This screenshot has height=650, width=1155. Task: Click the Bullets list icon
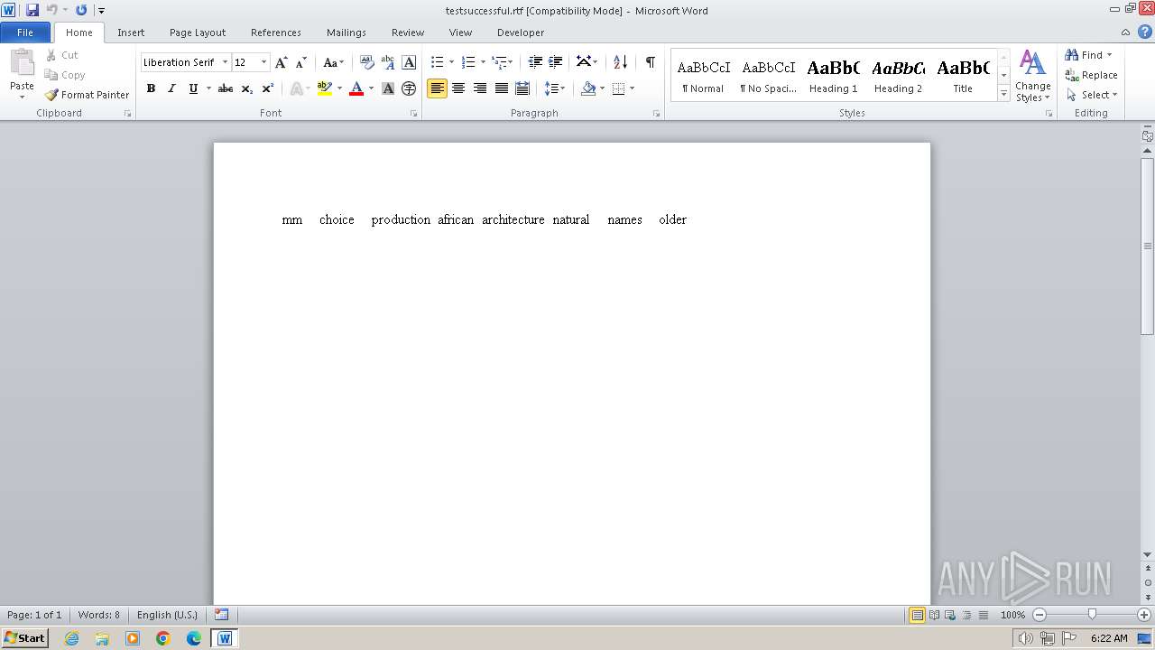coord(438,62)
